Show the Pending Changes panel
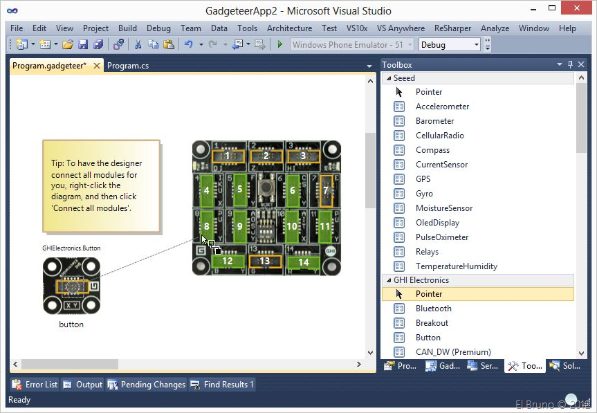This screenshot has width=597, height=413. pyautogui.click(x=146, y=385)
